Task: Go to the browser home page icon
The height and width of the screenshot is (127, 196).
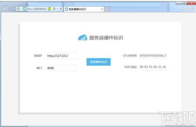Action: point(183,9)
